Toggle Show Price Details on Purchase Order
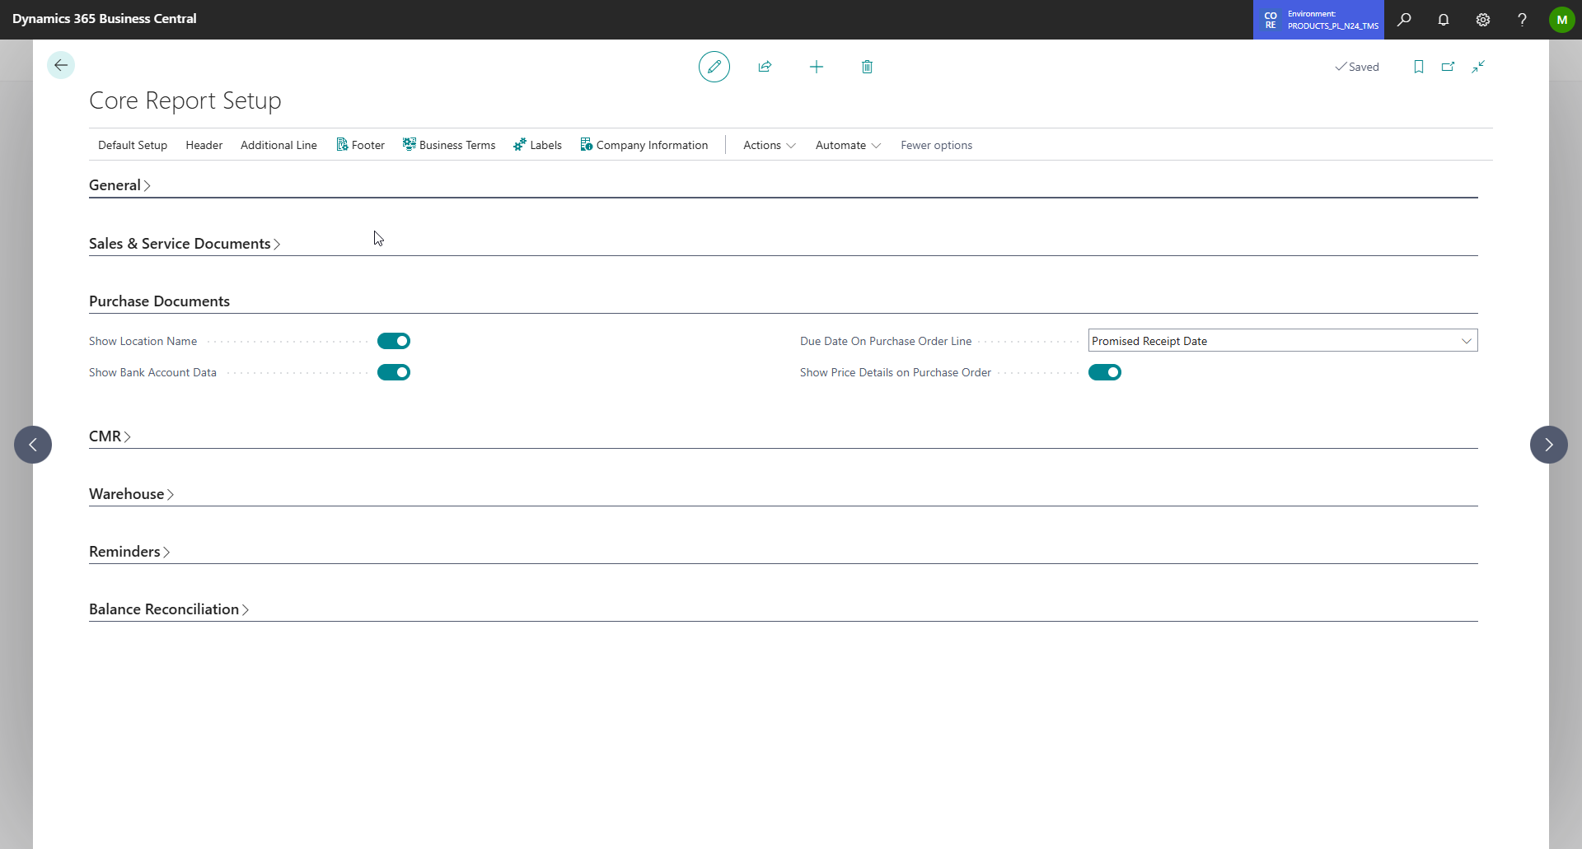 coord(1104,372)
